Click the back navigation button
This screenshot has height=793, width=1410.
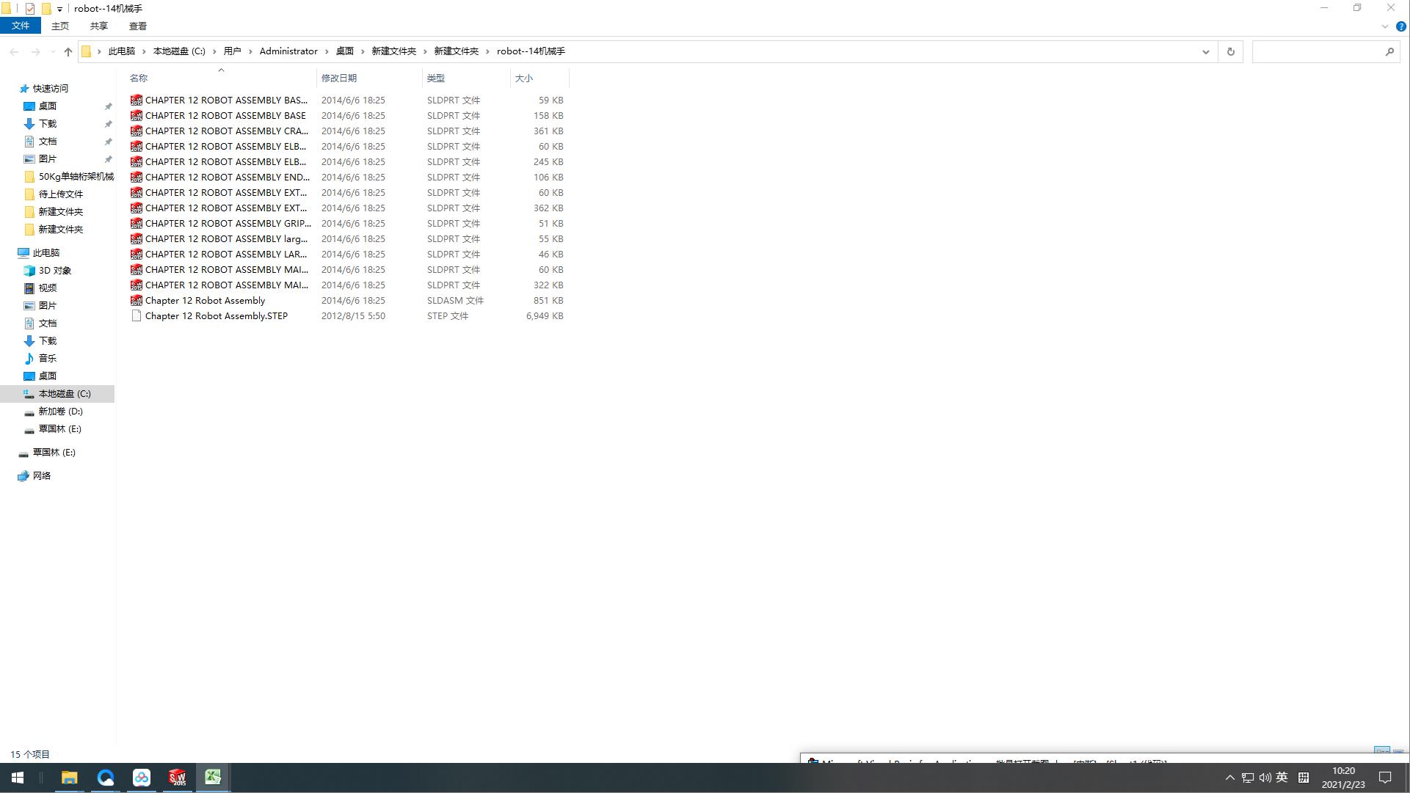pyautogui.click(x=14, y=51)
